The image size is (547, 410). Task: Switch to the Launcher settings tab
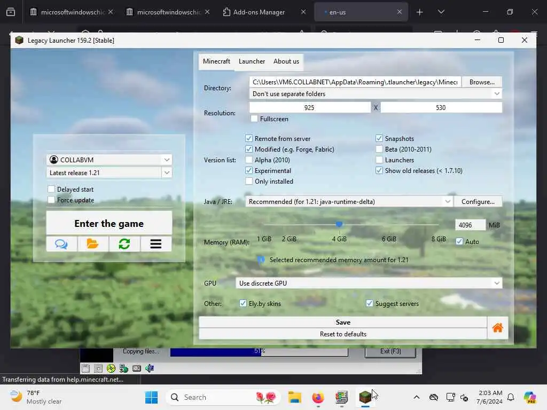coord(252,61)
